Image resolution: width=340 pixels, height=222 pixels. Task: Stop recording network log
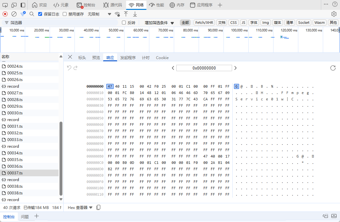pyautogui.click(x=5, y=14)
